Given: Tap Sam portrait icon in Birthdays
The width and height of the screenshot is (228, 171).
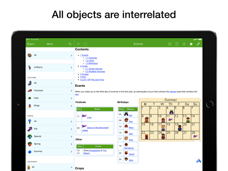Looking at the screenshot, I should [126, 138].
